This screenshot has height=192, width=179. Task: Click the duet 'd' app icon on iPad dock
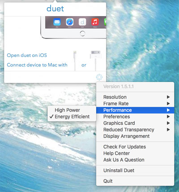point(82,22)
